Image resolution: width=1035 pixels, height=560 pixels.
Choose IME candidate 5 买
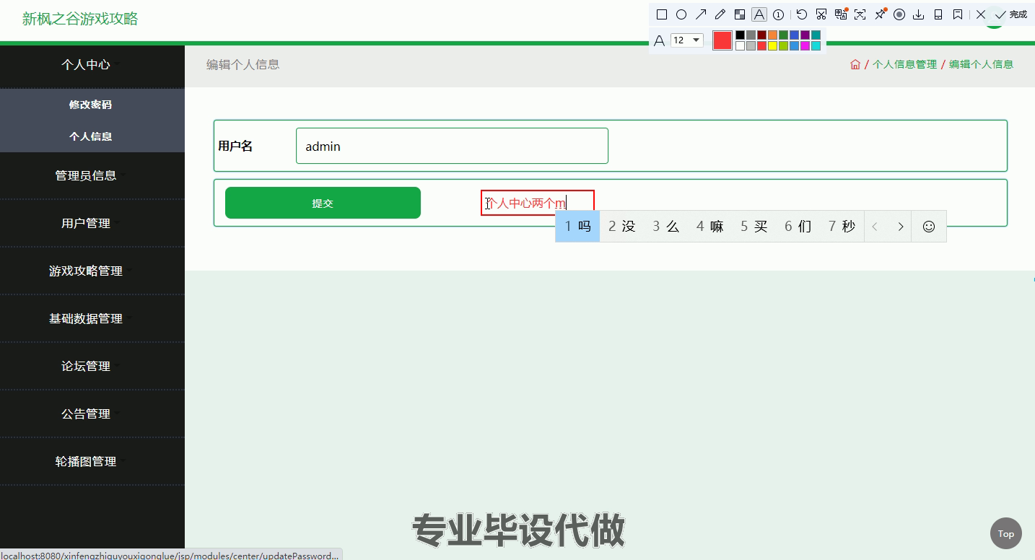coord(754,227)
